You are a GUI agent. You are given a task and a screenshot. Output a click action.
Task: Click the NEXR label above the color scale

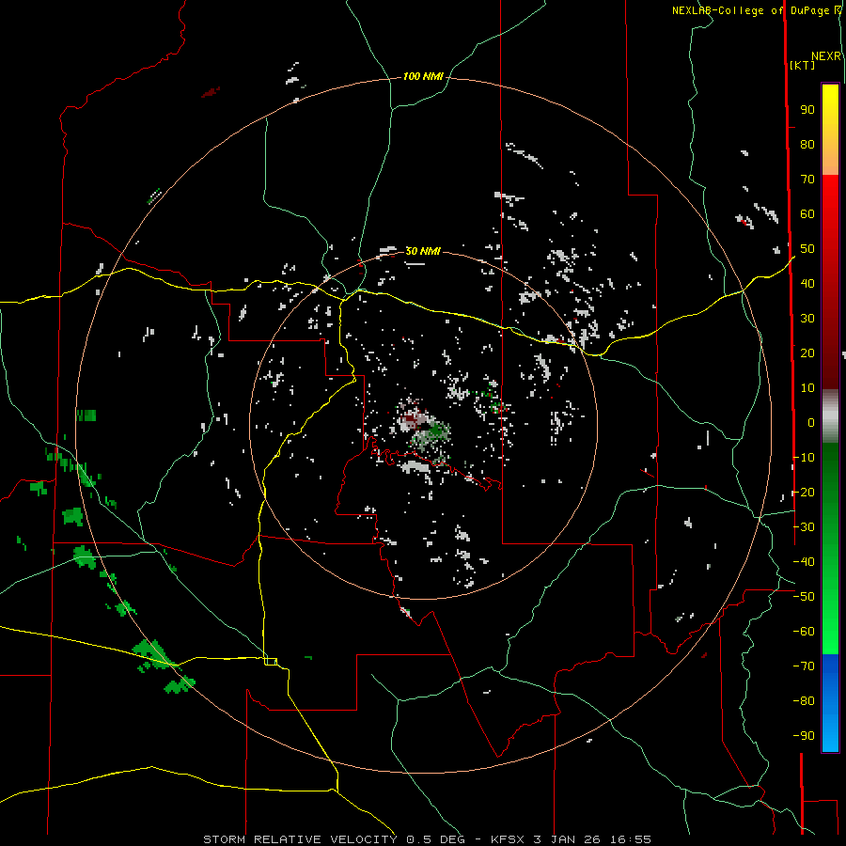[826, 56]
